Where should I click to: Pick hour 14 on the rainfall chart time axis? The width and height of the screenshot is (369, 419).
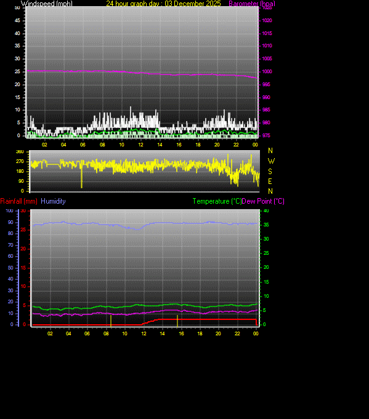click(x=162, y=333)
